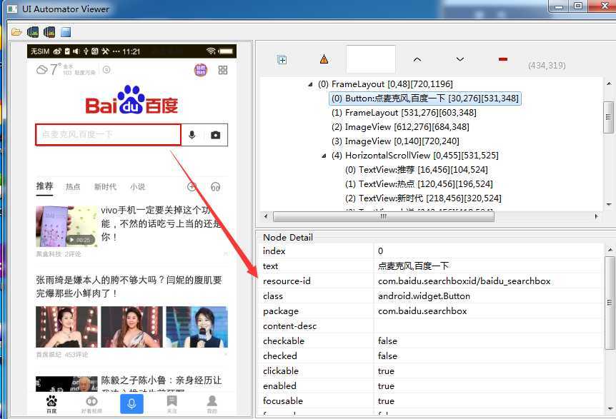Toggle the NAF nodes warning triangle icon
Screen dimensions: 616x419
tap(324, 59)
